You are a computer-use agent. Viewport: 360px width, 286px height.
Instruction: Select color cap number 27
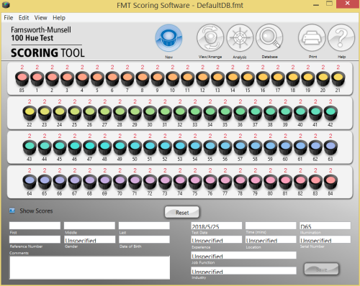point(105,113)
